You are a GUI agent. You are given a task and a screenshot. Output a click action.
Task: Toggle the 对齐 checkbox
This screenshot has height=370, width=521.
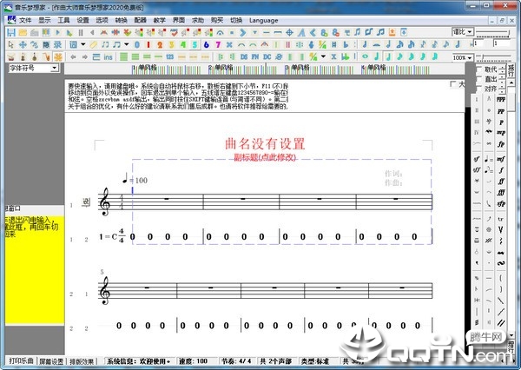pyautogui.click(x=478, y=89)
